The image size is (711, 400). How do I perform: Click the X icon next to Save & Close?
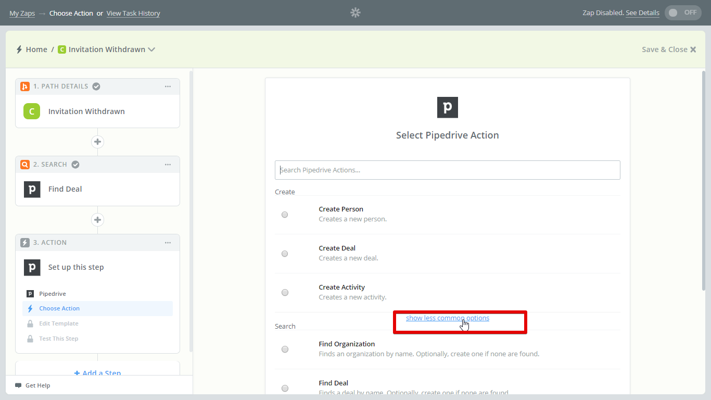point(693,49)
